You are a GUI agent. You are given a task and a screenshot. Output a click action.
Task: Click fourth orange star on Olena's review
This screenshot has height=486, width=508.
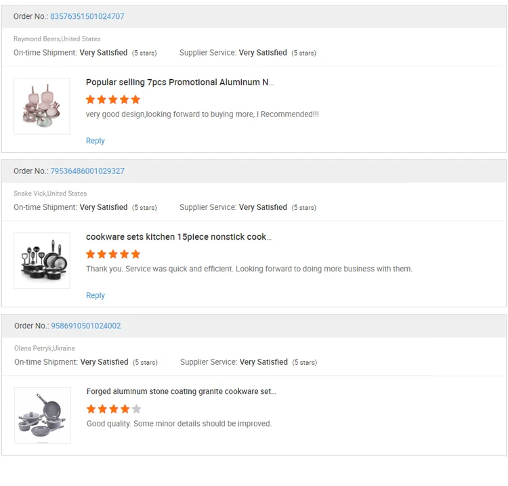125,409
